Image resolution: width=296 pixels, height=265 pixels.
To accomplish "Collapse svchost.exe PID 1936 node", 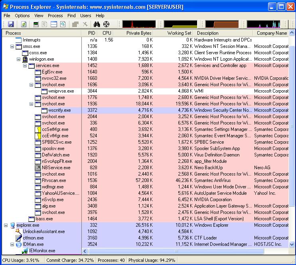I will [x=32, y=104].
